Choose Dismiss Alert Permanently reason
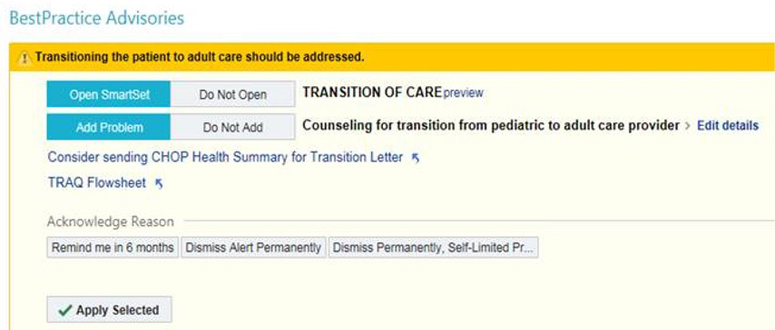The image size is (775, 330). (253, 247)
